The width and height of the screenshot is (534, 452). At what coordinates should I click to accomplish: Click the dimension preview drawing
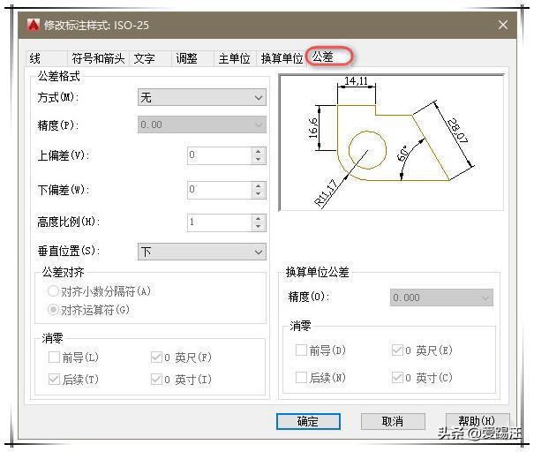(x=391, y=142)
